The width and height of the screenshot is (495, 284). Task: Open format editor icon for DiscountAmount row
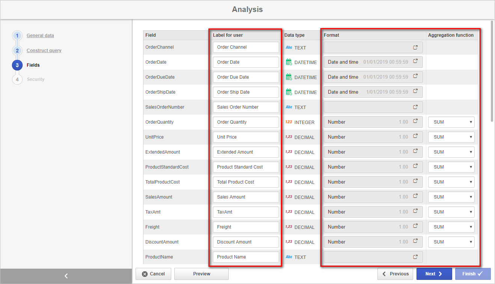click(x=415, y=241)
